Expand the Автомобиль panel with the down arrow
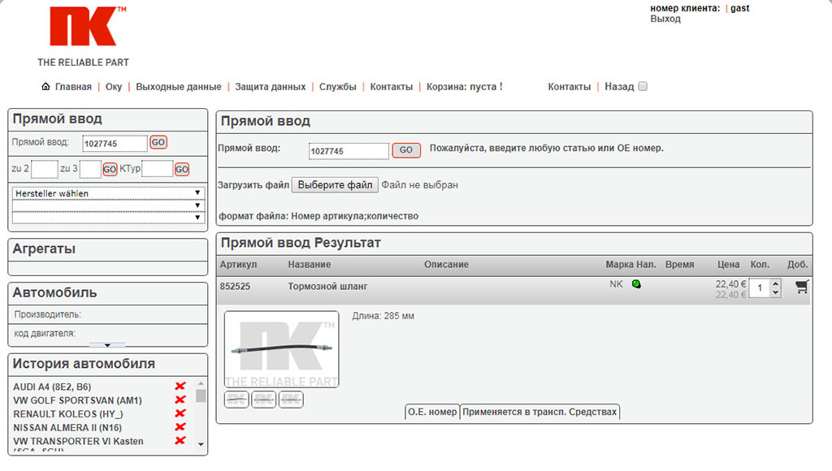Image resolution: width=832 pixels, height=471 pixels. point(107,345)
